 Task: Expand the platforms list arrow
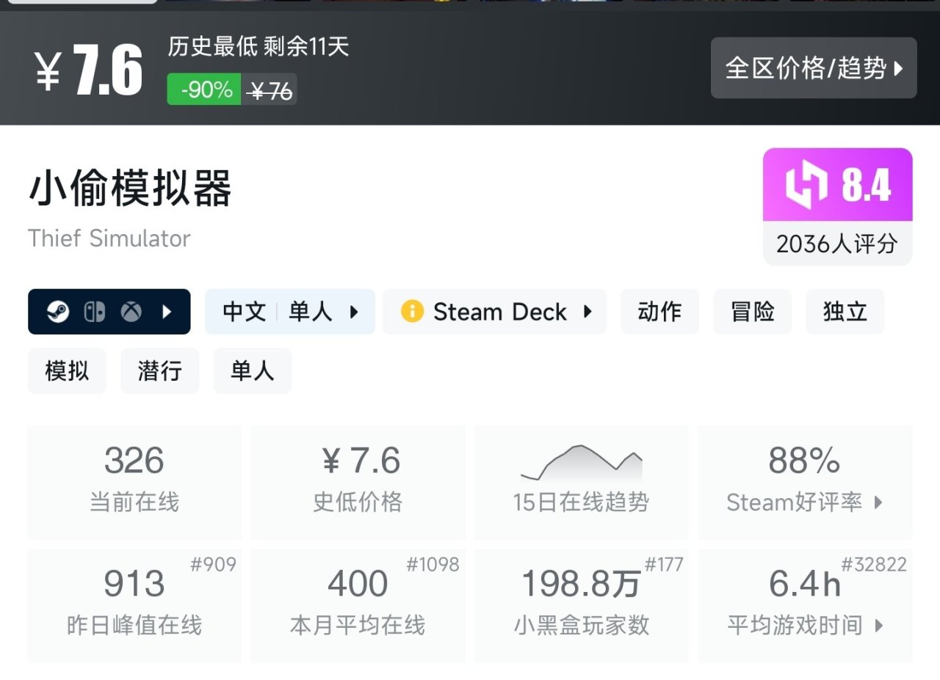[x=167, y=312]
